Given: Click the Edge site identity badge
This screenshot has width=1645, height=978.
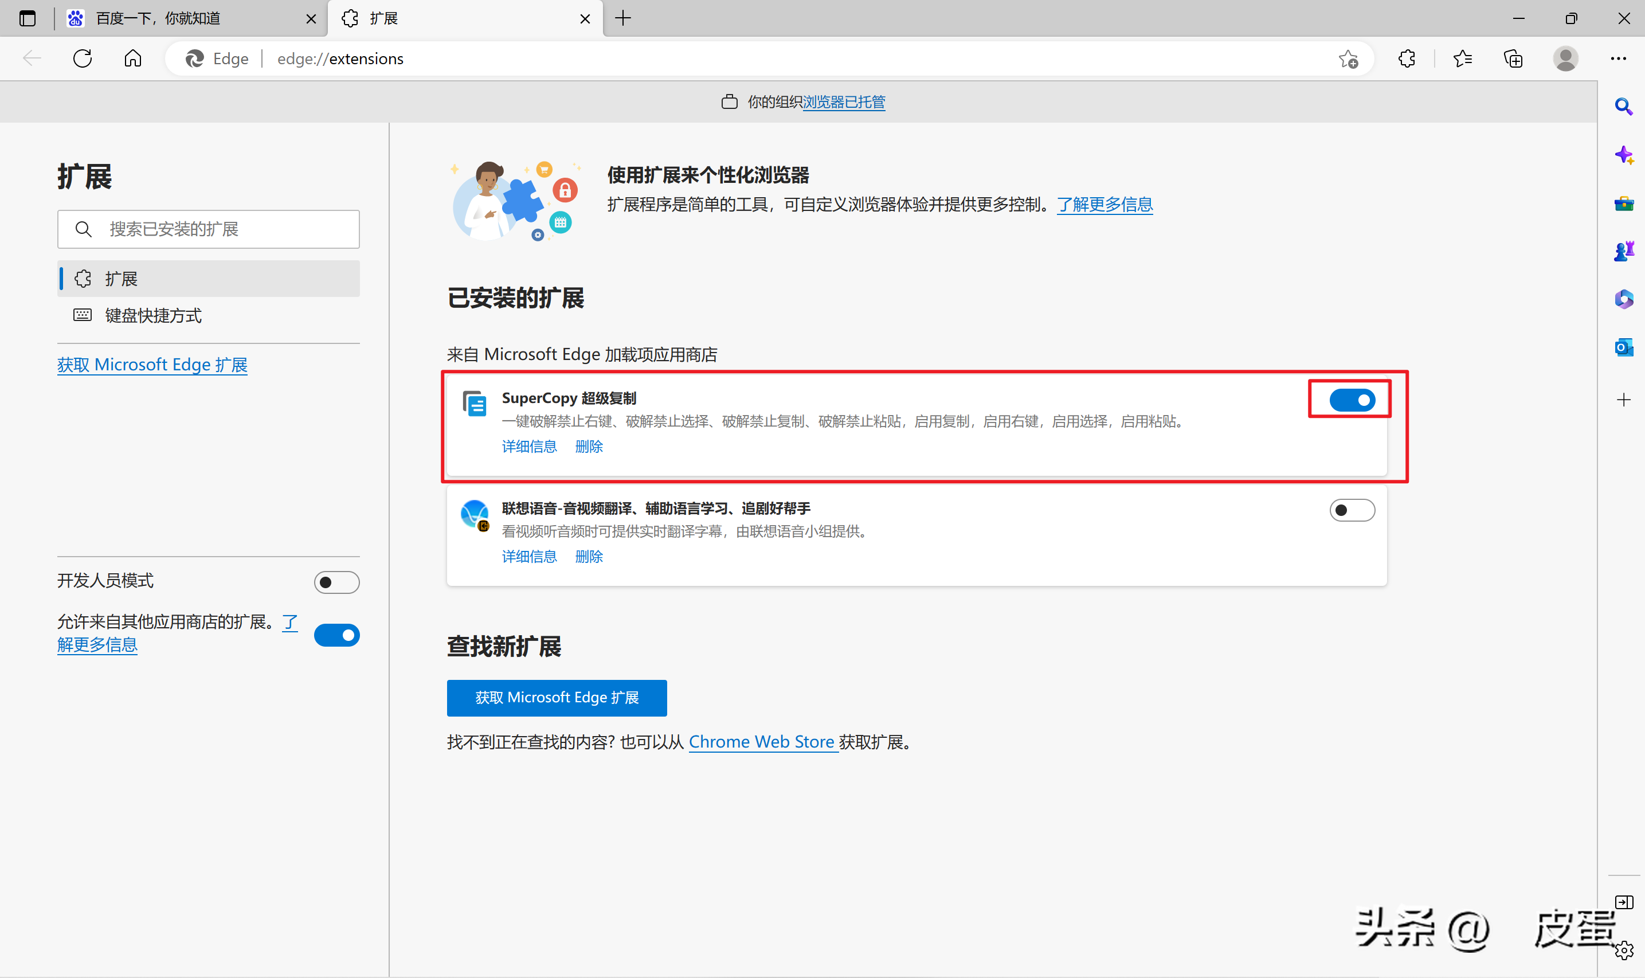Looking at the screenshot, I should tap(217, 58).
